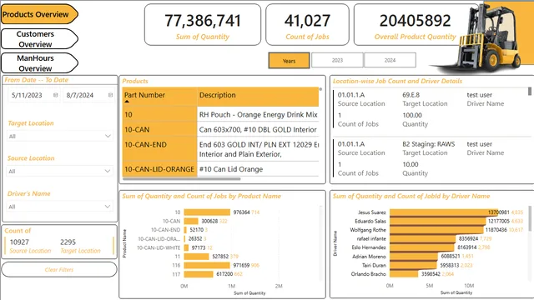
Task: Expand the Driver's Name dropdown
Action: (x=60, y=207)
